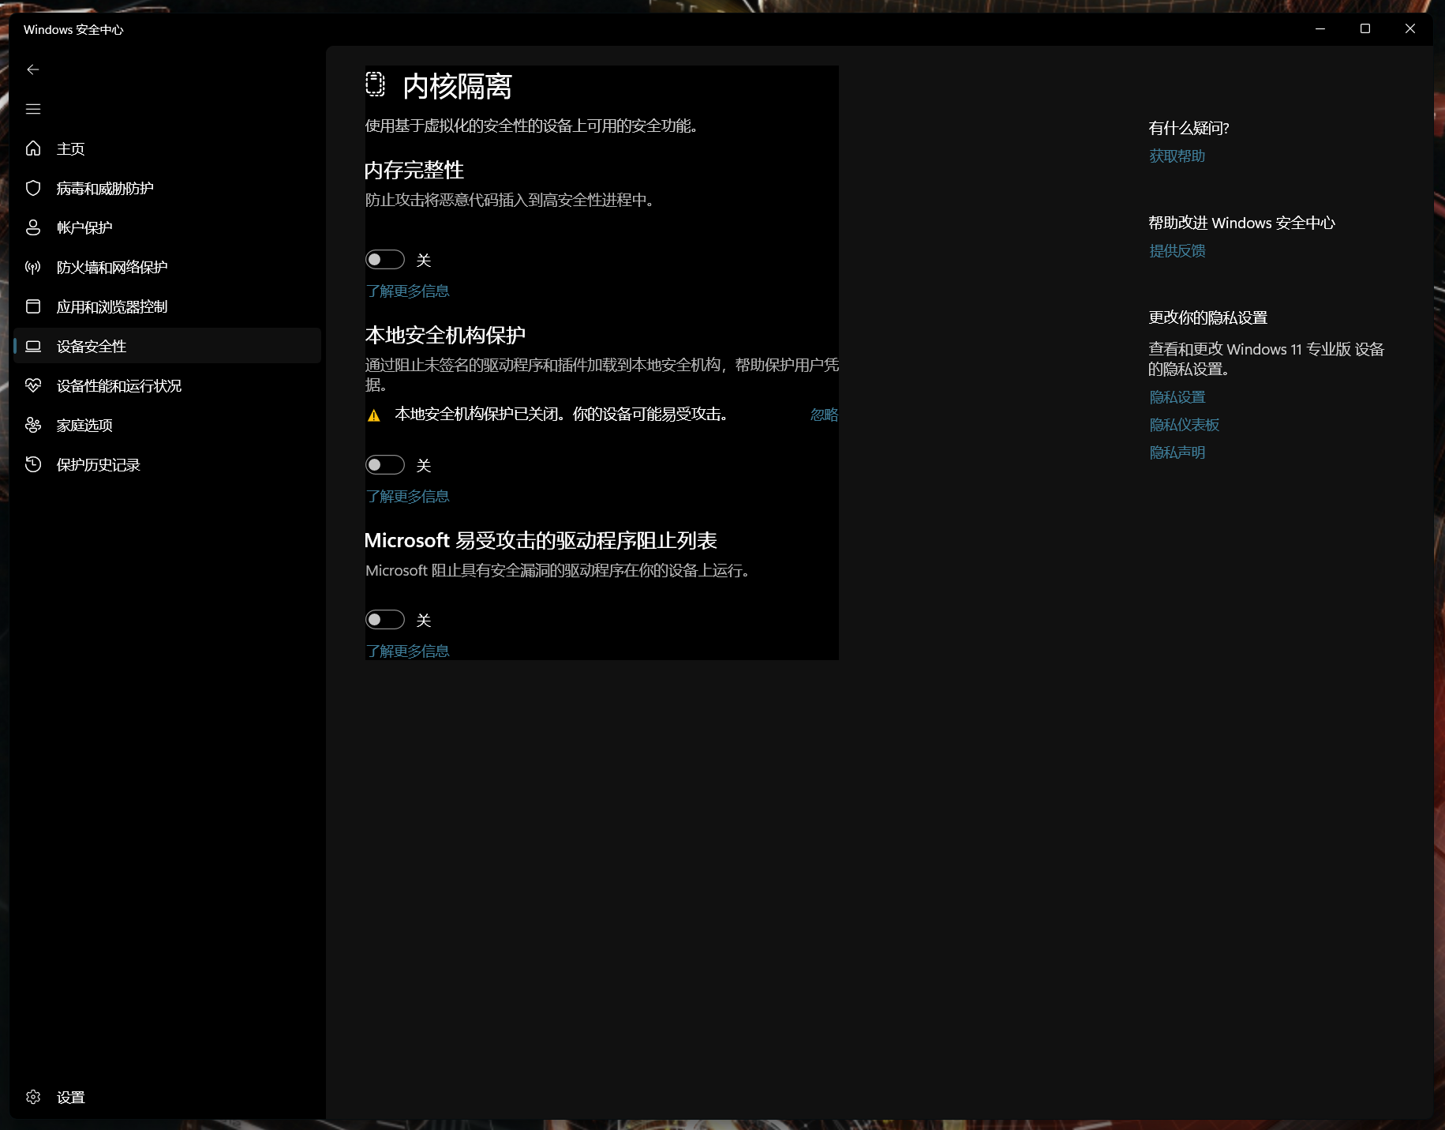The width and height of the screenshot is (1445, 1130).
Task: Click the 更改你的隐私设置 heading
Action: click(1207, 317)
